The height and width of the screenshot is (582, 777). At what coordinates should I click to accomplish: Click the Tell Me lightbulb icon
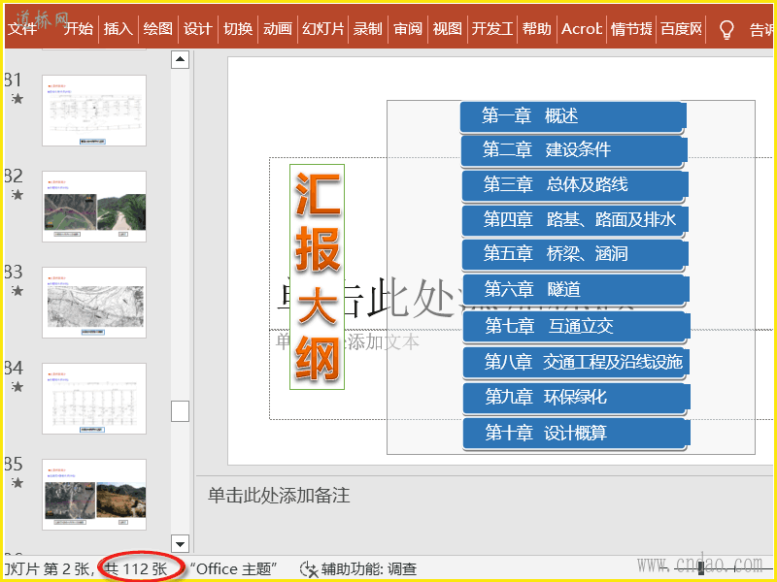[726, 29]
